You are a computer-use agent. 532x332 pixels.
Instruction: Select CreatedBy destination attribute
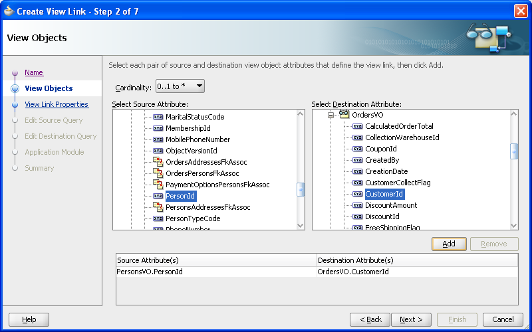[382, 160]
